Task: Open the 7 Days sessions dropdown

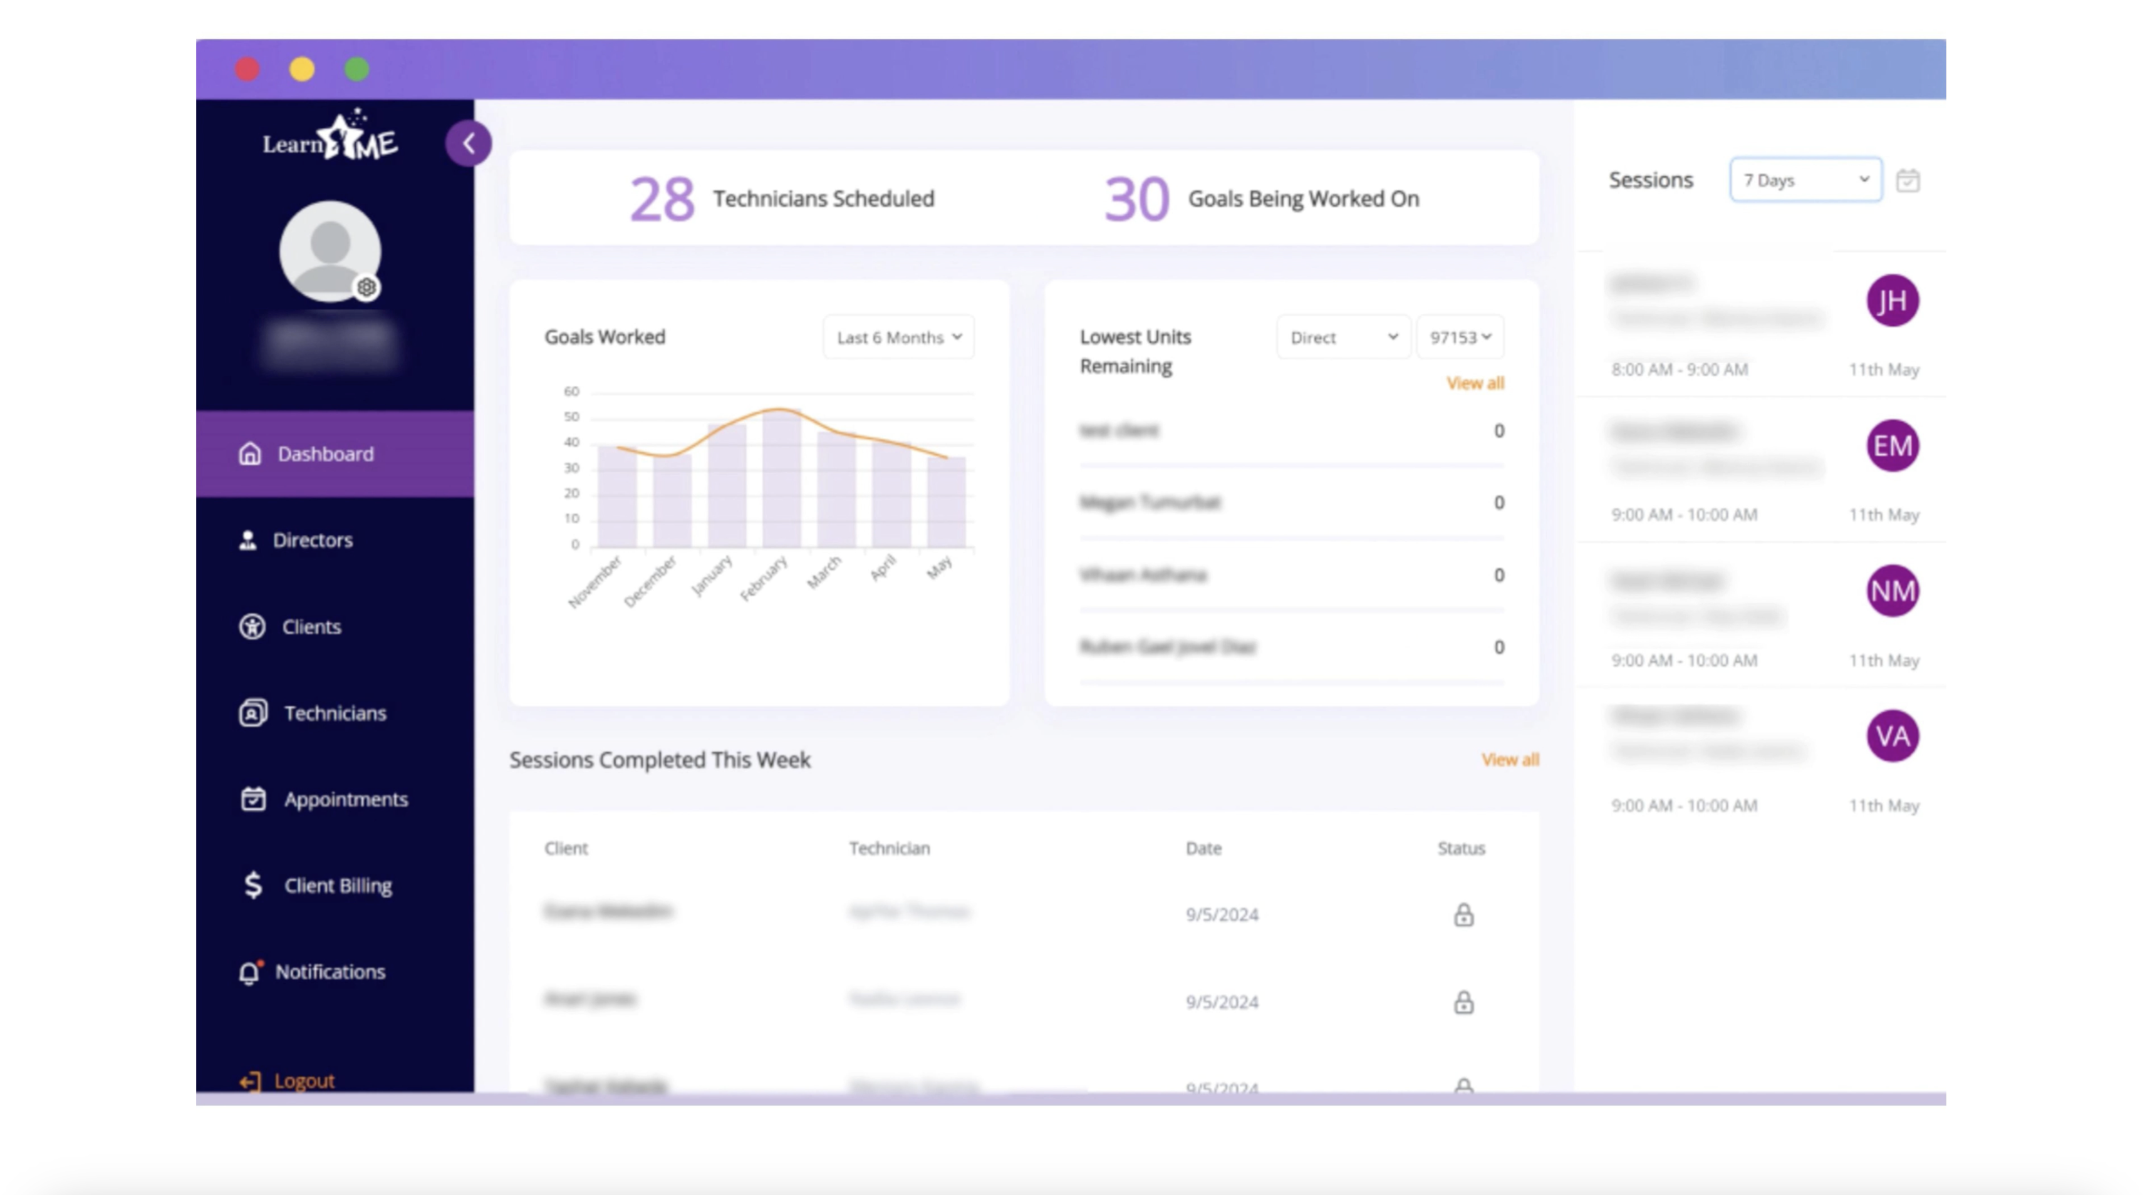Action: coord(1805,180)
